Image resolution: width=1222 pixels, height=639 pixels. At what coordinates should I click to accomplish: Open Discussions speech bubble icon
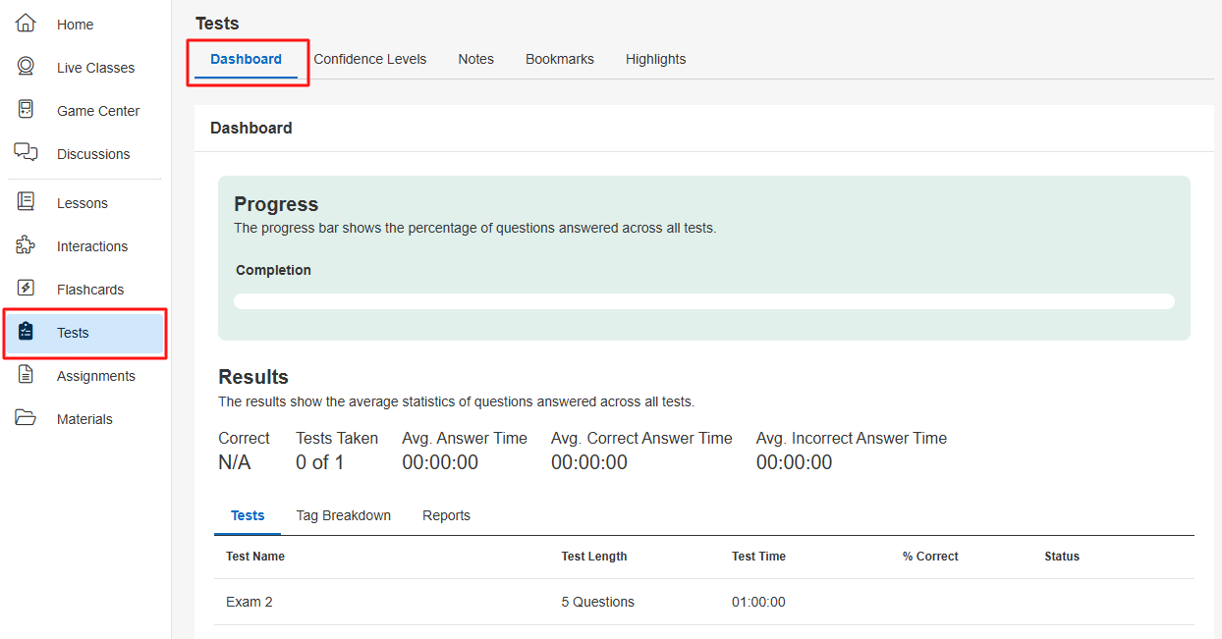[27, 153]
